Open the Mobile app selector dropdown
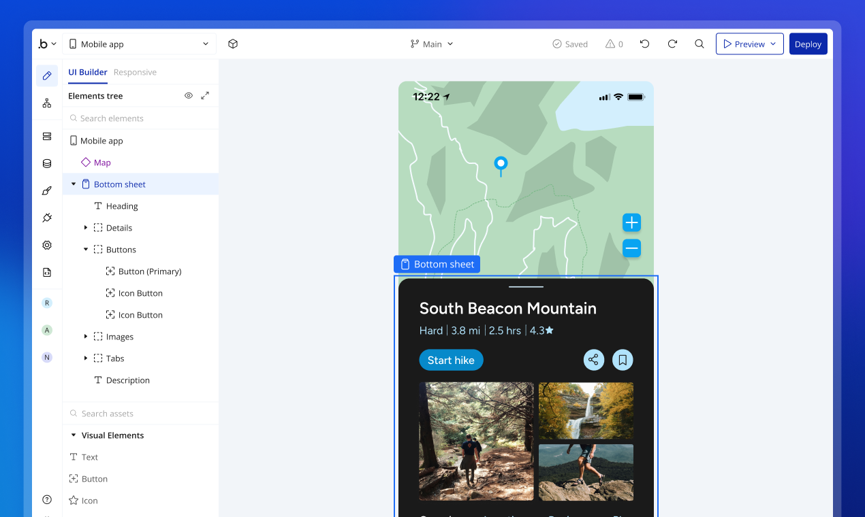The width and height of the screenshot is (865, 517). click(139, 44)
